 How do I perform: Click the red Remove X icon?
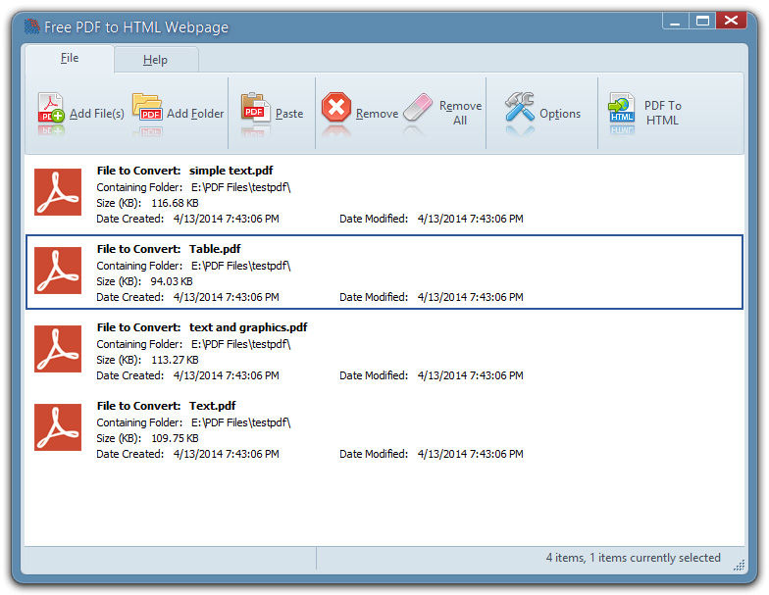tap(336, 108)
